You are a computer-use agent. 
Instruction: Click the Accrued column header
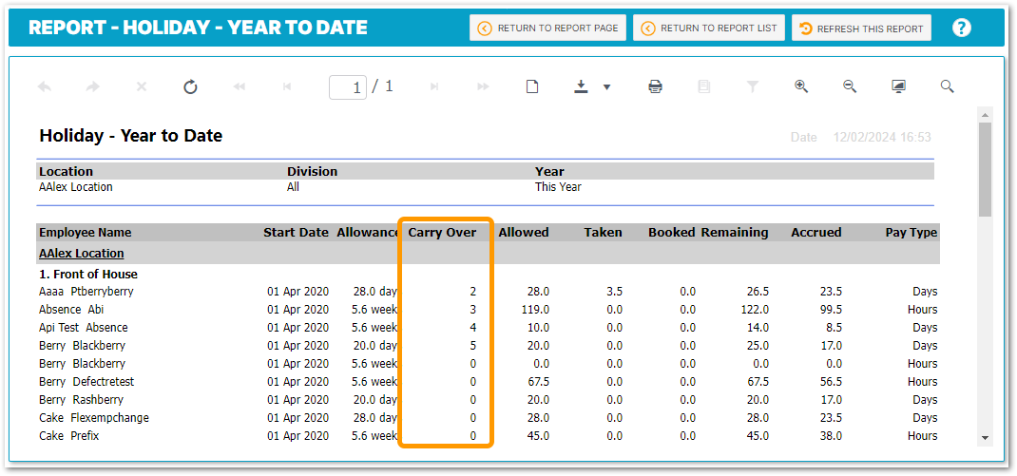[x=816, y=232]
